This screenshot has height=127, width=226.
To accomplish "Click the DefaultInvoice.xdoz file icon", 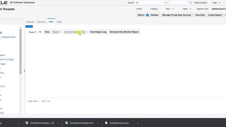I will coord(106,123).
